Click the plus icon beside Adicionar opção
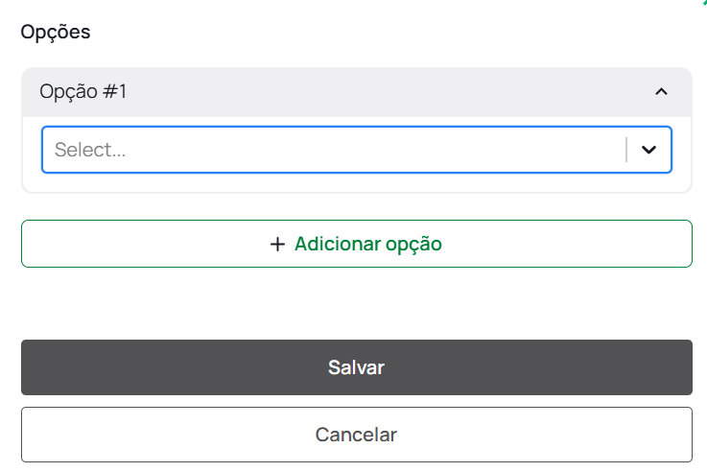The width and height of the screenshot is (707, 472). 277,244
